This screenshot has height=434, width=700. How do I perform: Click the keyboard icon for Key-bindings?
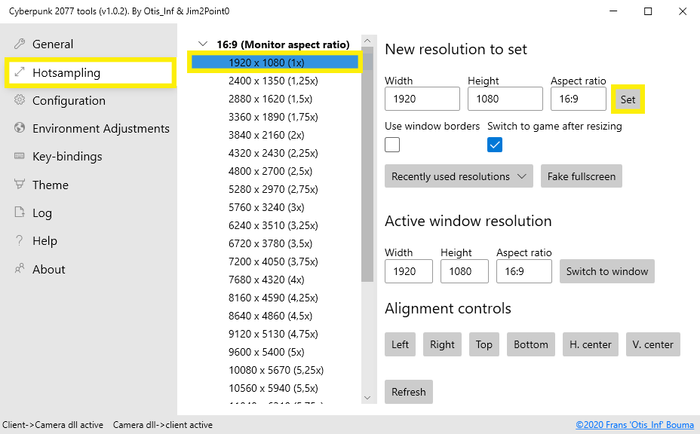click(x=20, y=156)
